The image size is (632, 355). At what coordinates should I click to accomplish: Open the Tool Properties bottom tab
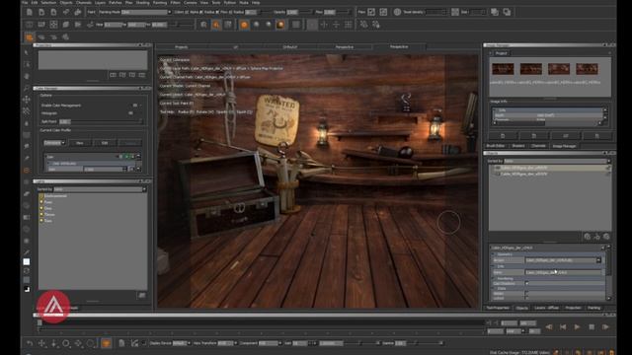498,308
